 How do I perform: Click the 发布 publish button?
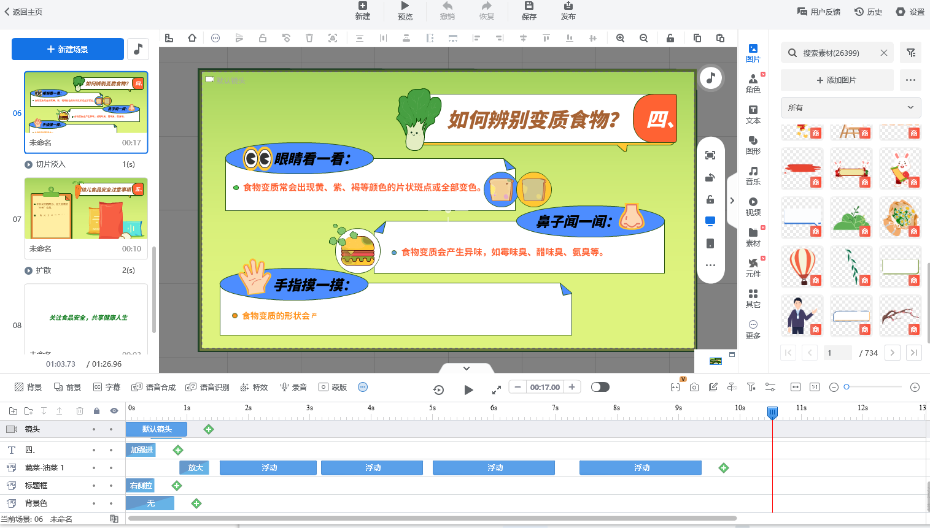tap(568, 11)
